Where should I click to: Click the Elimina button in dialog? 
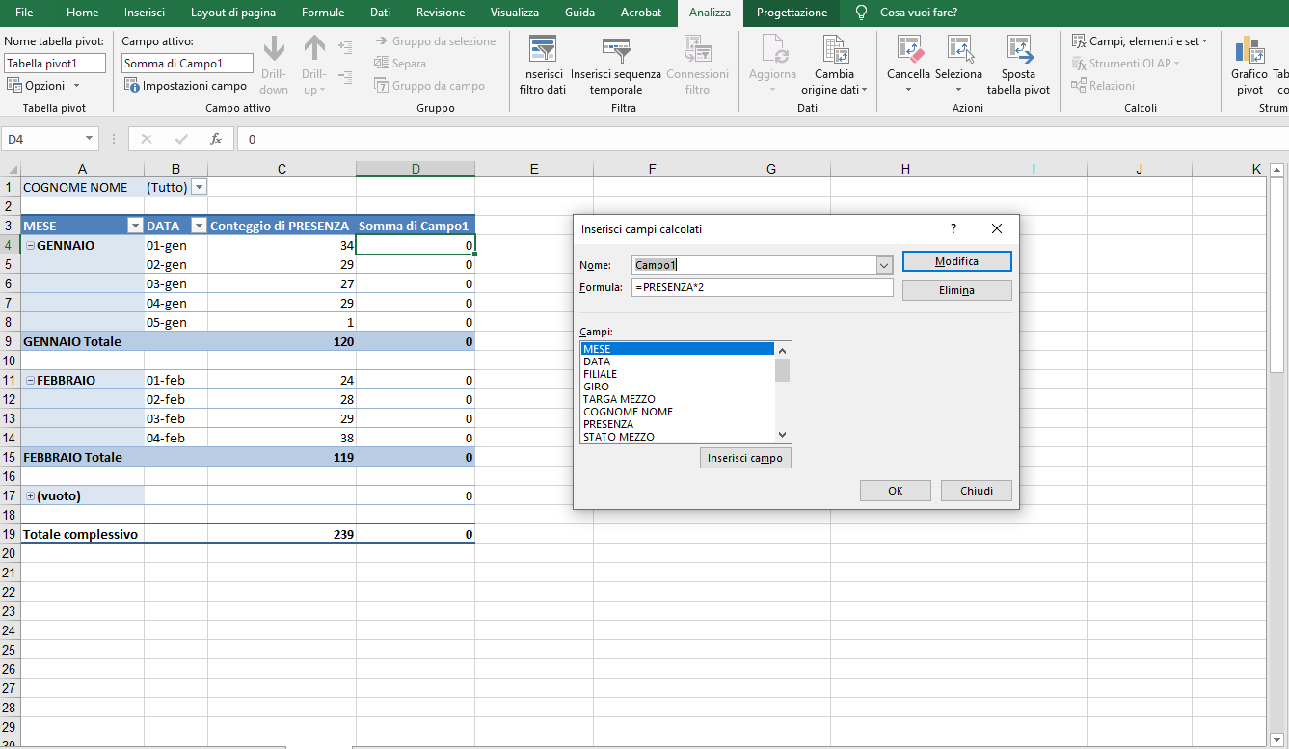(956, 290)
